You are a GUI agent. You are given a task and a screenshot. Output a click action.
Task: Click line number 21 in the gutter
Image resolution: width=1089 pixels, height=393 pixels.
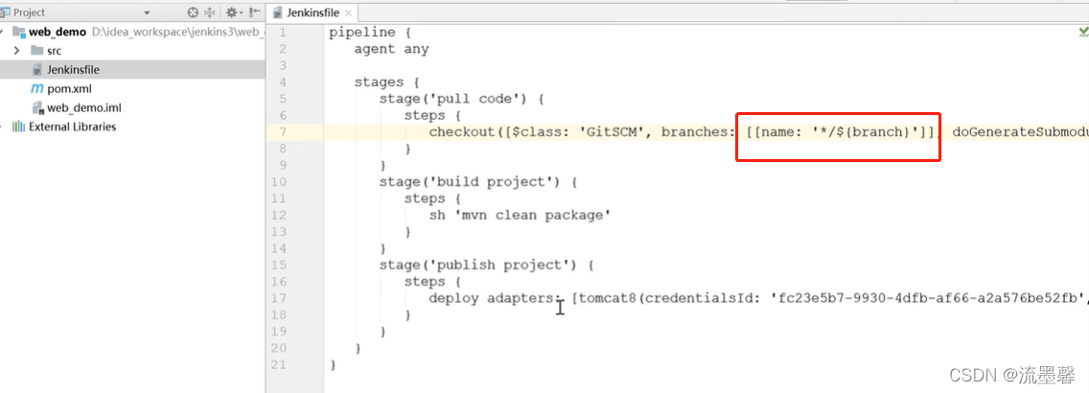point(279,364)
